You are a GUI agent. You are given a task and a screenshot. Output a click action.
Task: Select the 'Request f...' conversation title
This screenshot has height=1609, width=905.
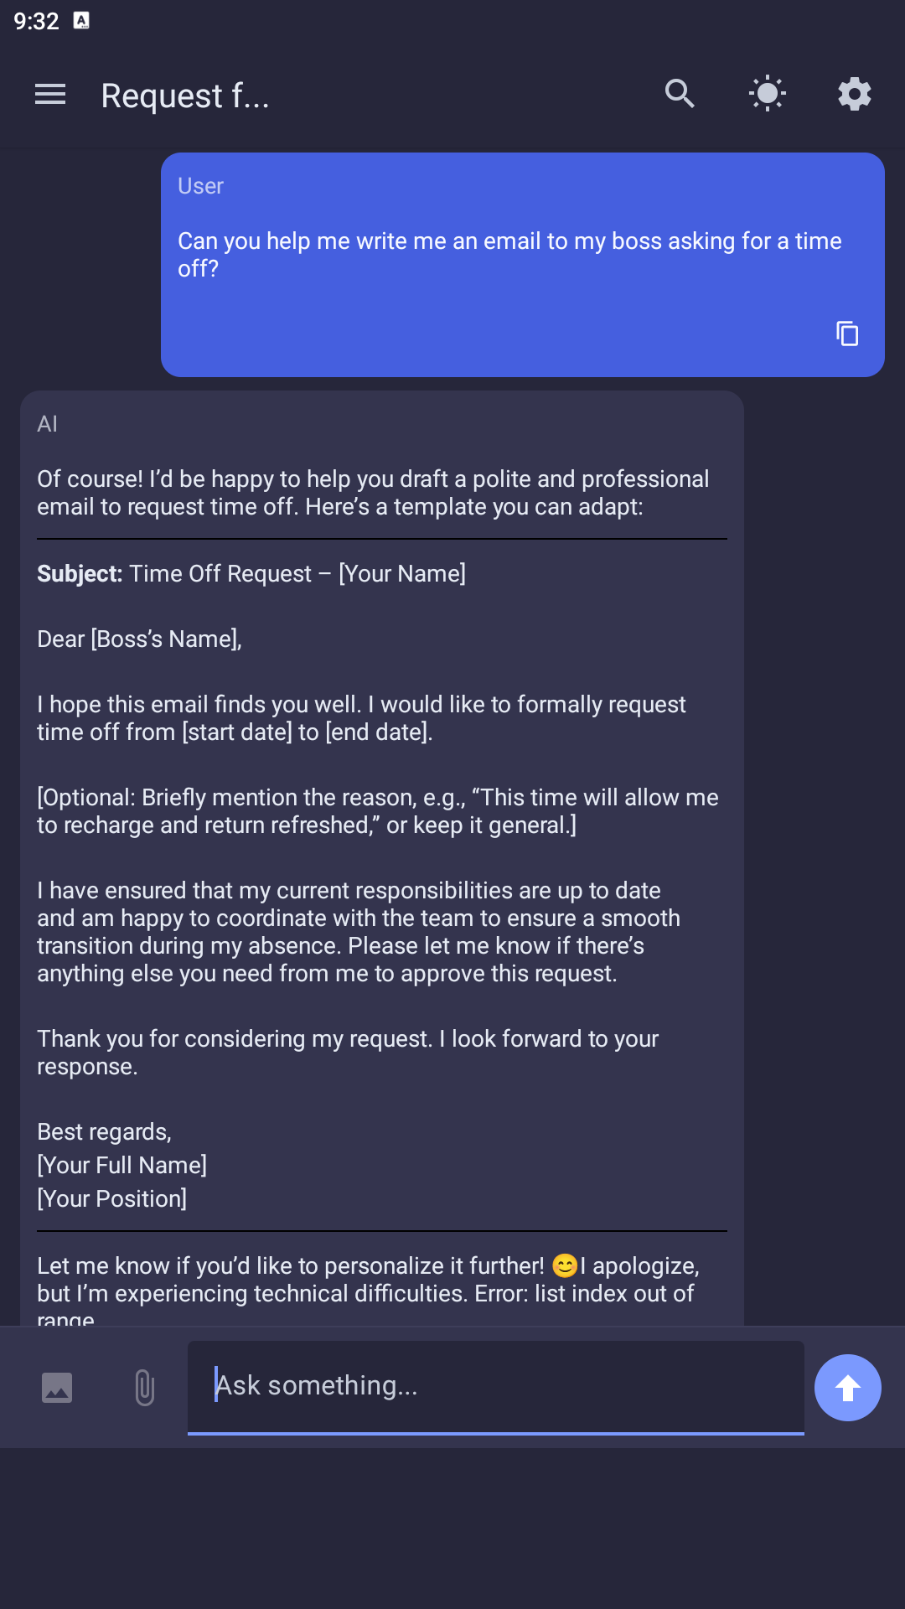coord(185,95)
